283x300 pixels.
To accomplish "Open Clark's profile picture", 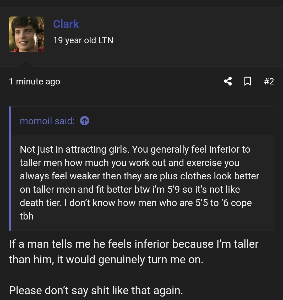I will [x=26, y=34].
